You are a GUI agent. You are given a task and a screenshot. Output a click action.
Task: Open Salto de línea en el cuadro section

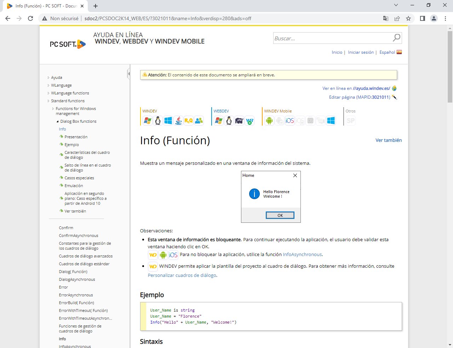[x=87, y=168]
